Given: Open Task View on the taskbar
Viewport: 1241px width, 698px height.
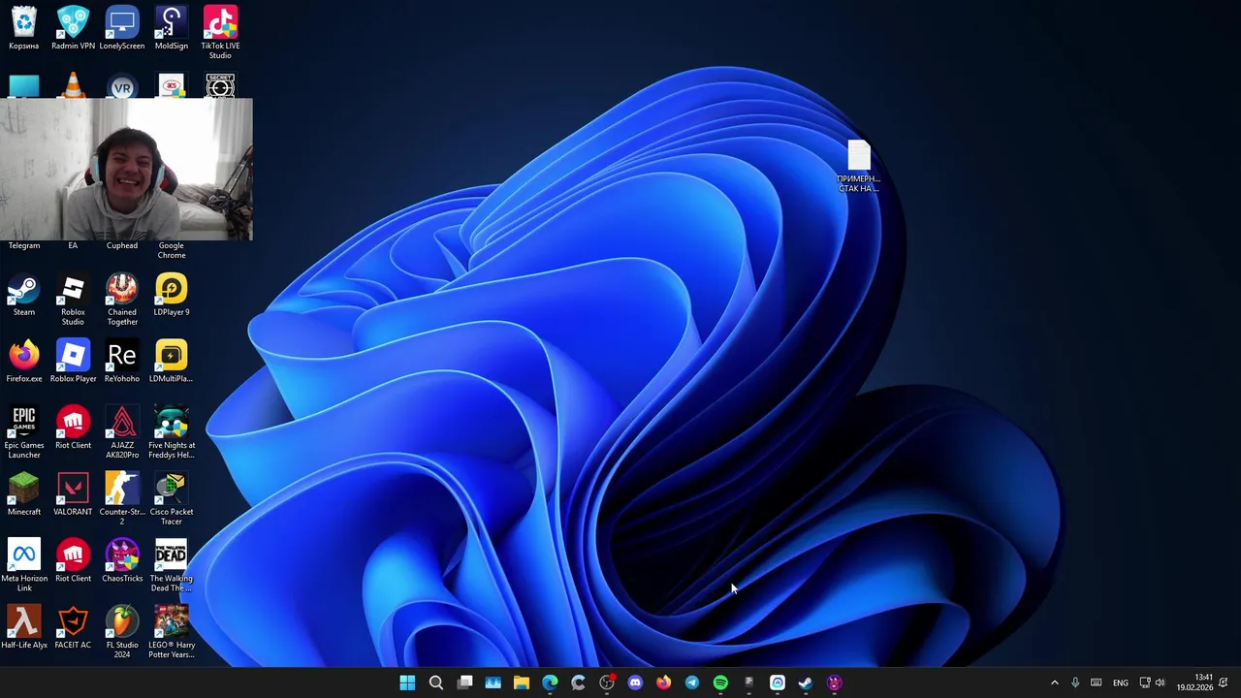Looking at the screenshot, I should (464, 682).
